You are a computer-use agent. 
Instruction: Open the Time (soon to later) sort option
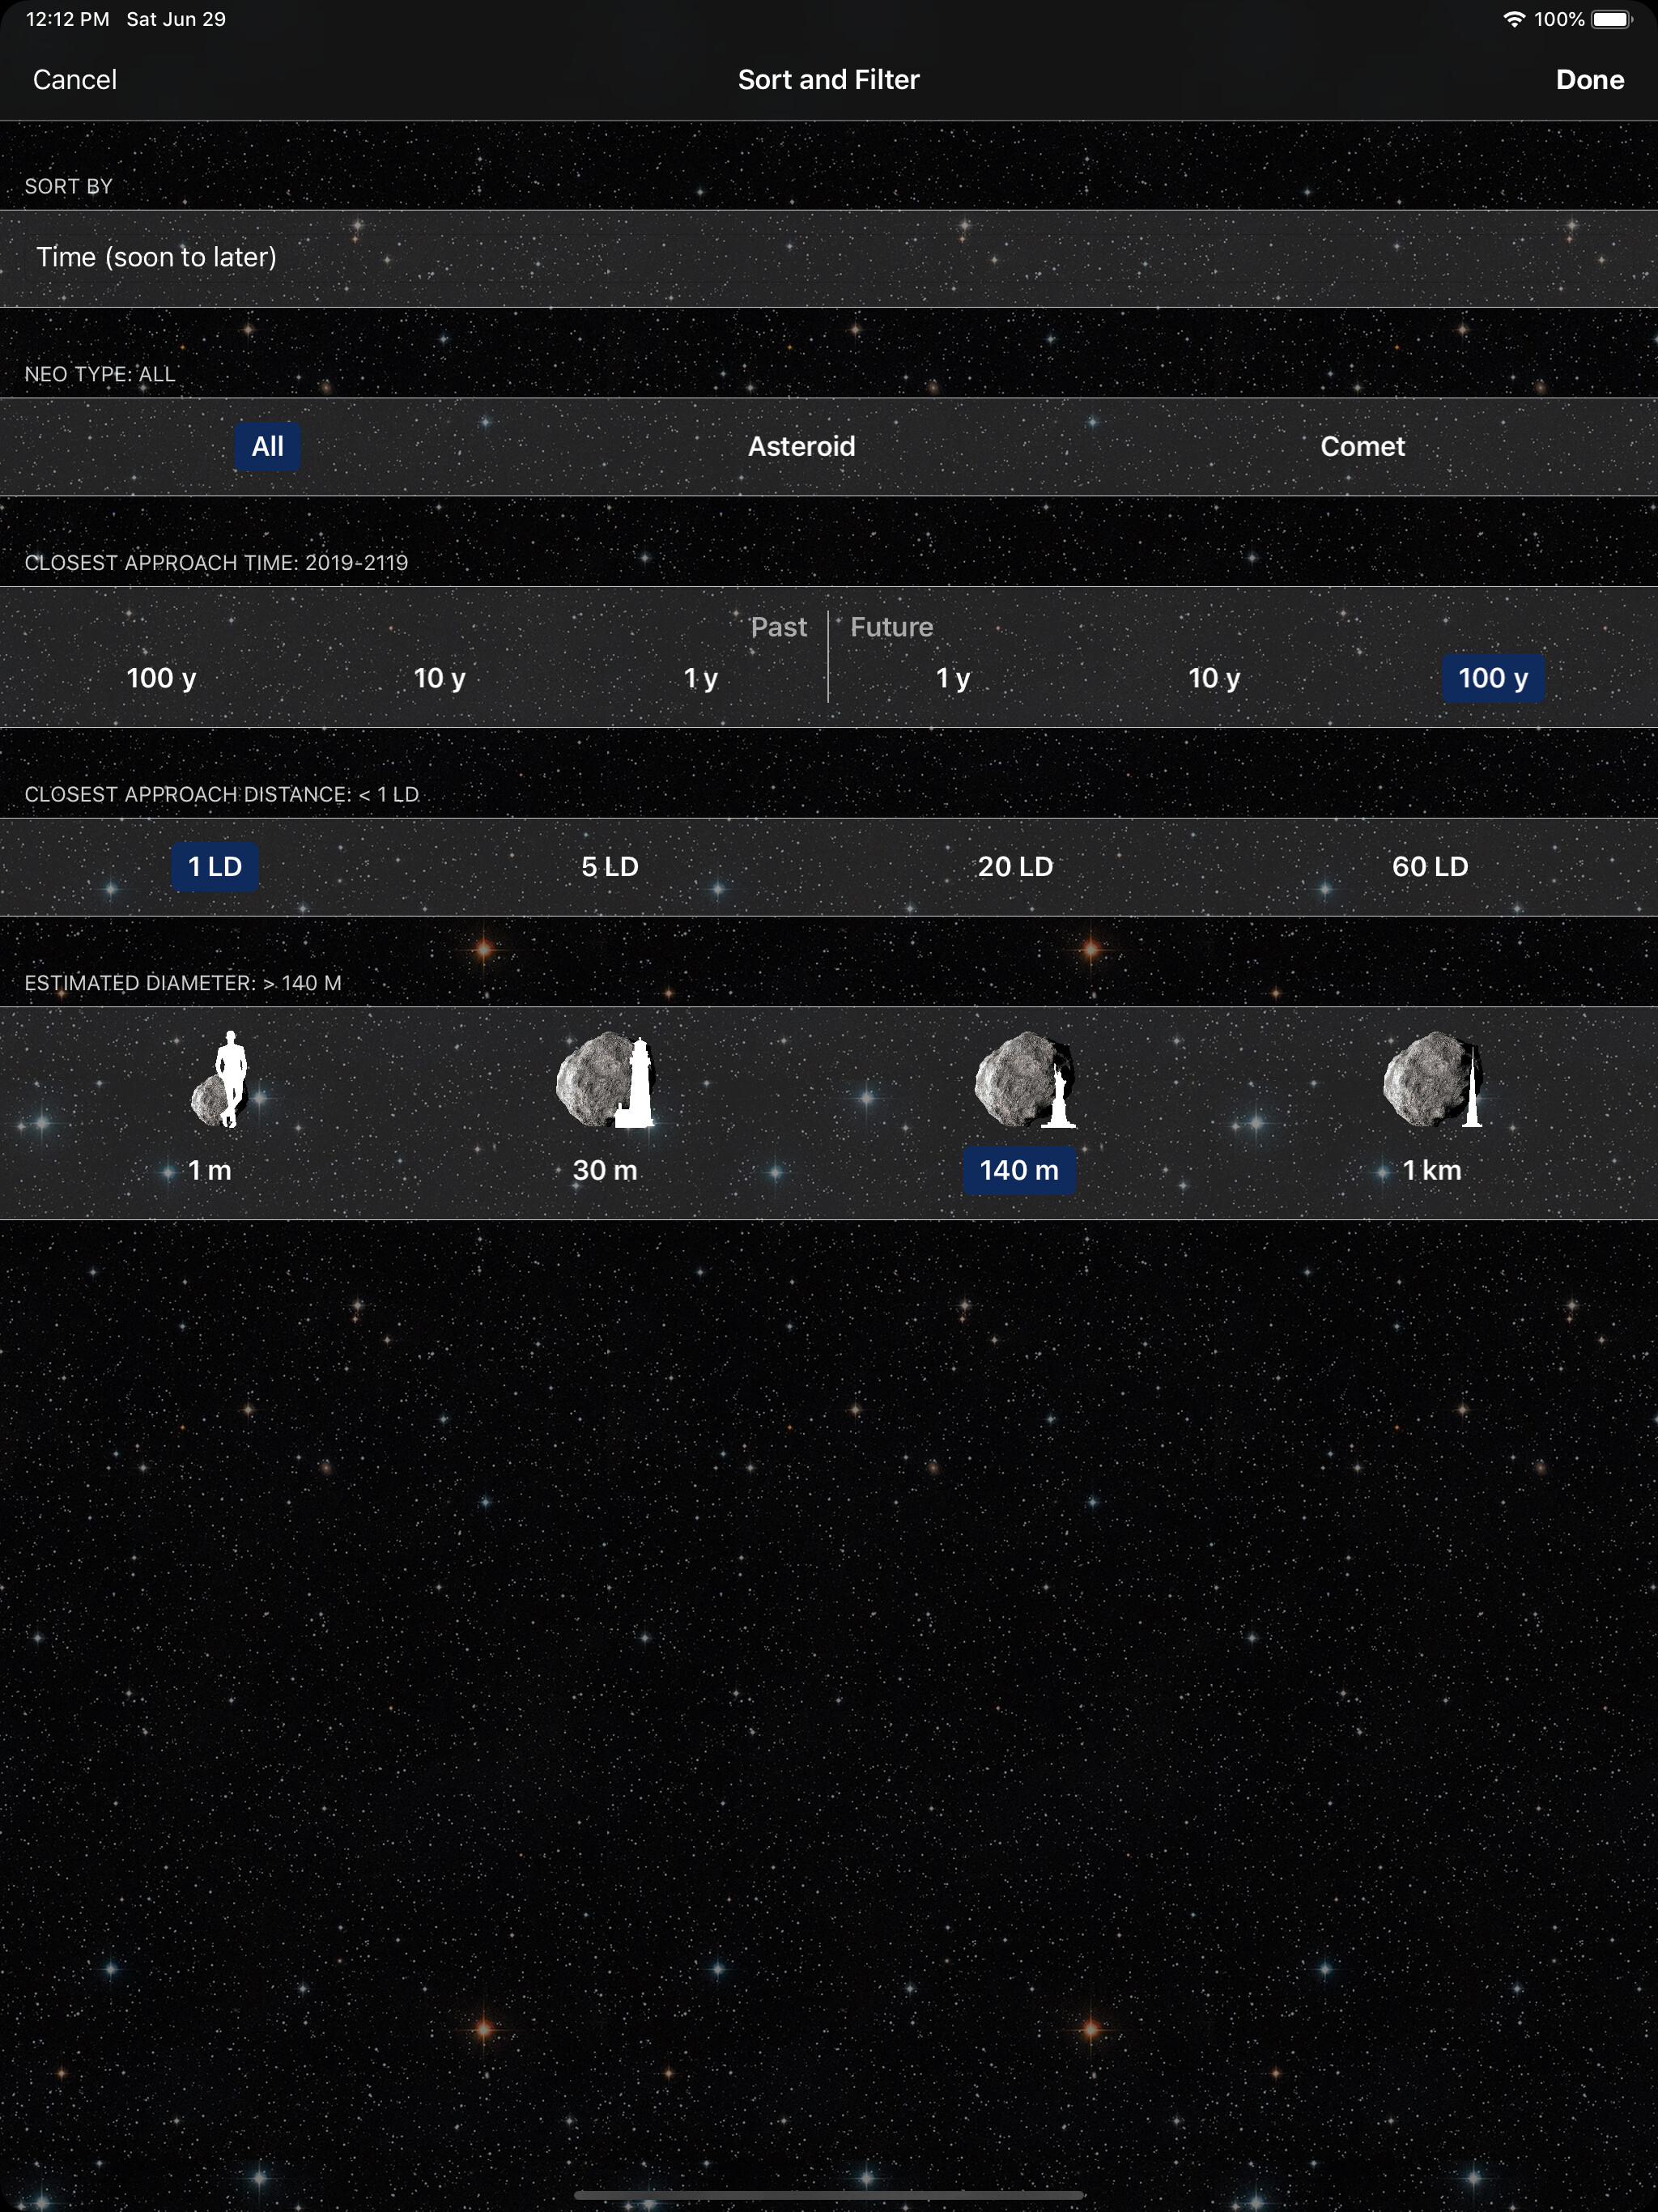[829, 258]
